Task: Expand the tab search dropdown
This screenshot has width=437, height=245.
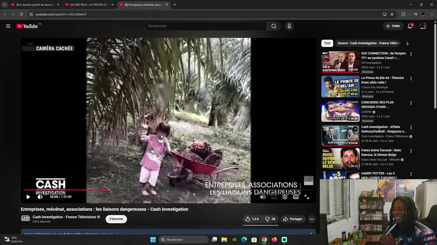Action: (x=4, y=5)
